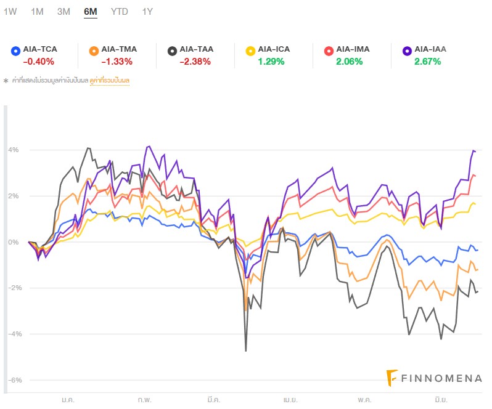Click the active 6M range tab
Image resolution: width=492 pixels, height=409 pixels.
91,11
